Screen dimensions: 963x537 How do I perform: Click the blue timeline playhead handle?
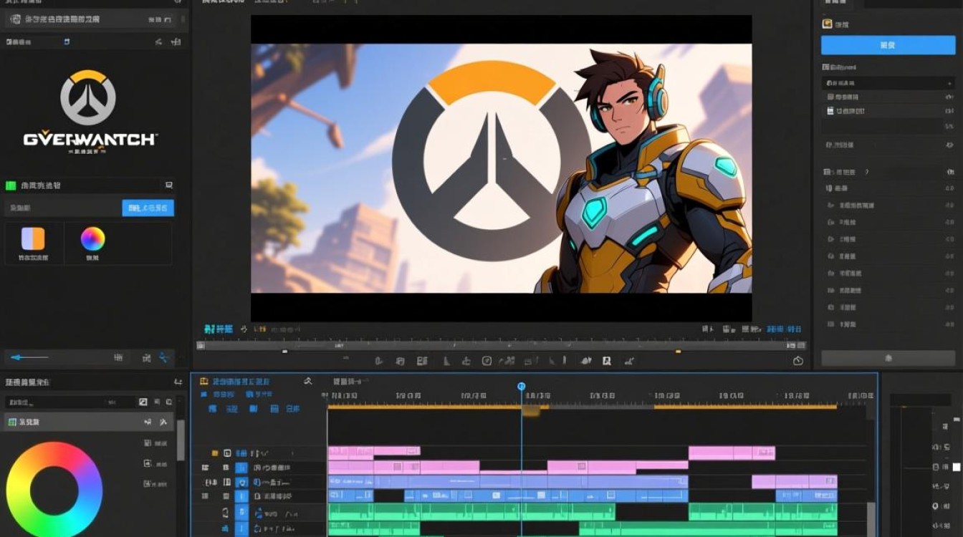(x=522, y=386)
